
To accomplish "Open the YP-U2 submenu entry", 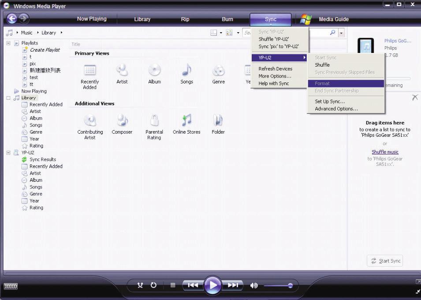I will 279,57.
